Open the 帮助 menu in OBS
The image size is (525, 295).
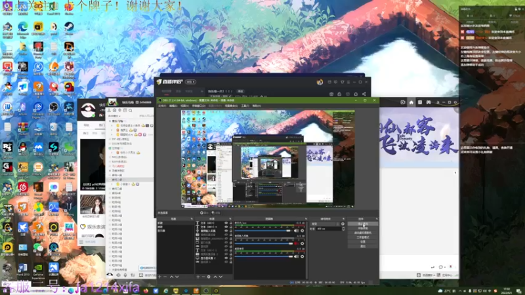tap(256, 106)
